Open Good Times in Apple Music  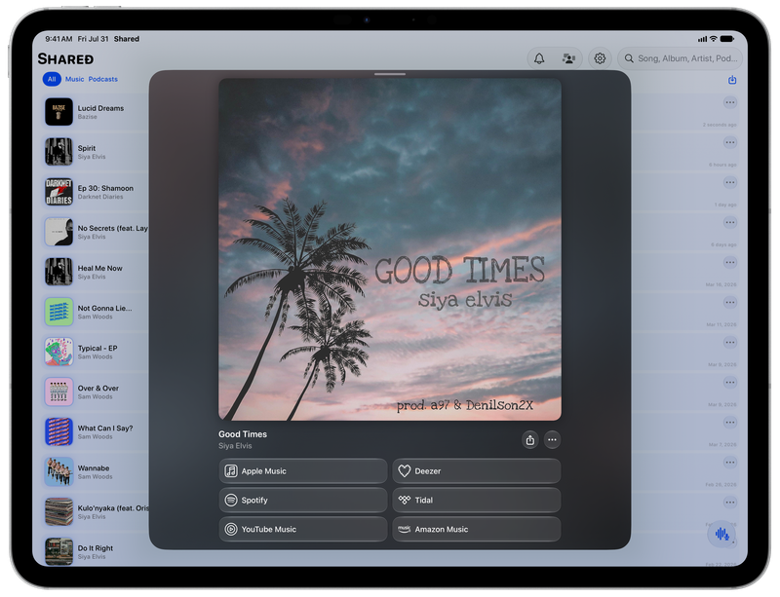[303, 471]
